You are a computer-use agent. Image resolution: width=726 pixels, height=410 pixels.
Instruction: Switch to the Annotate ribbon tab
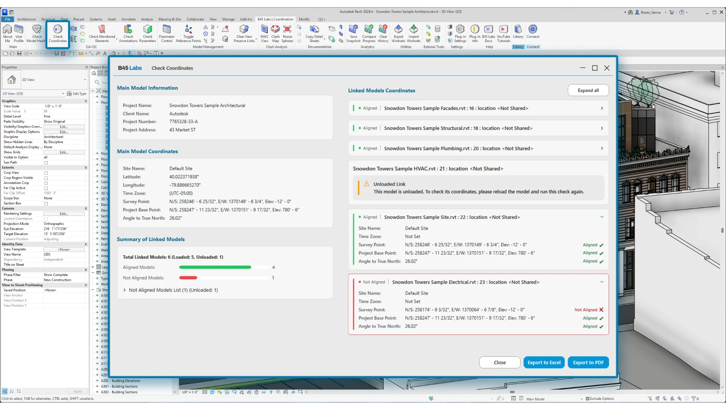pyautogui.click(x=129, y=19)
